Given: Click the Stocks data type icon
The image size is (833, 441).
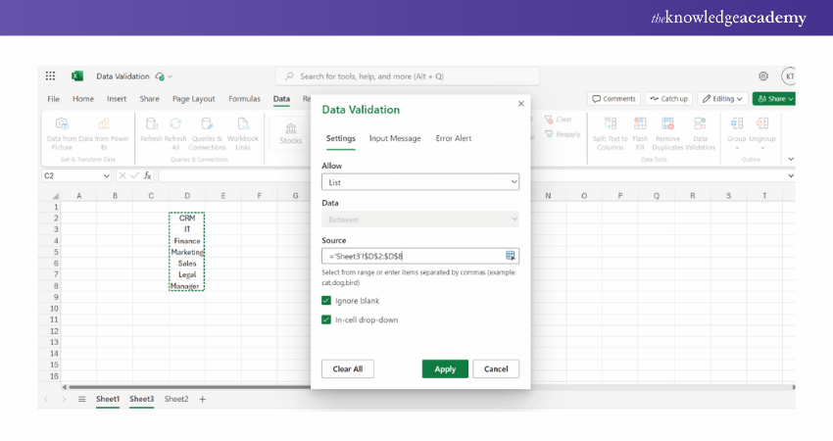Looking at the screenshot, I should coord(291,129).
